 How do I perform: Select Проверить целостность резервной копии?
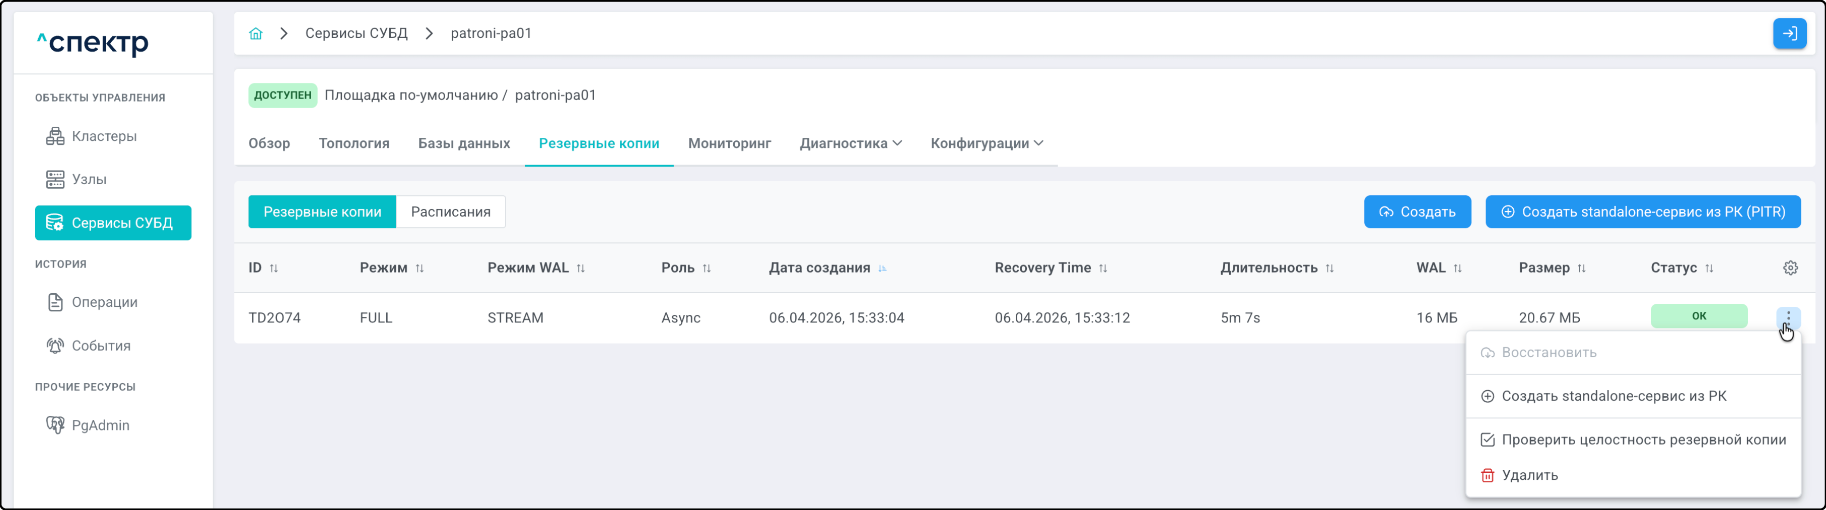[1642, 440]
